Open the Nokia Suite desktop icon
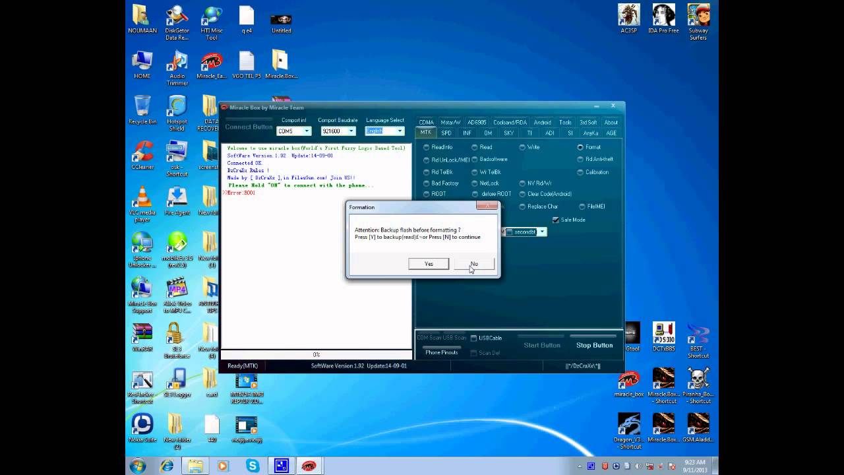 [x=142, y=428]
